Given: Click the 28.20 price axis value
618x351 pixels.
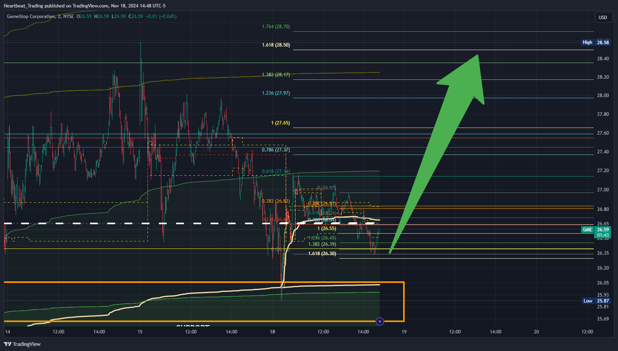Looking at the screenshot, I should point(603,77).
